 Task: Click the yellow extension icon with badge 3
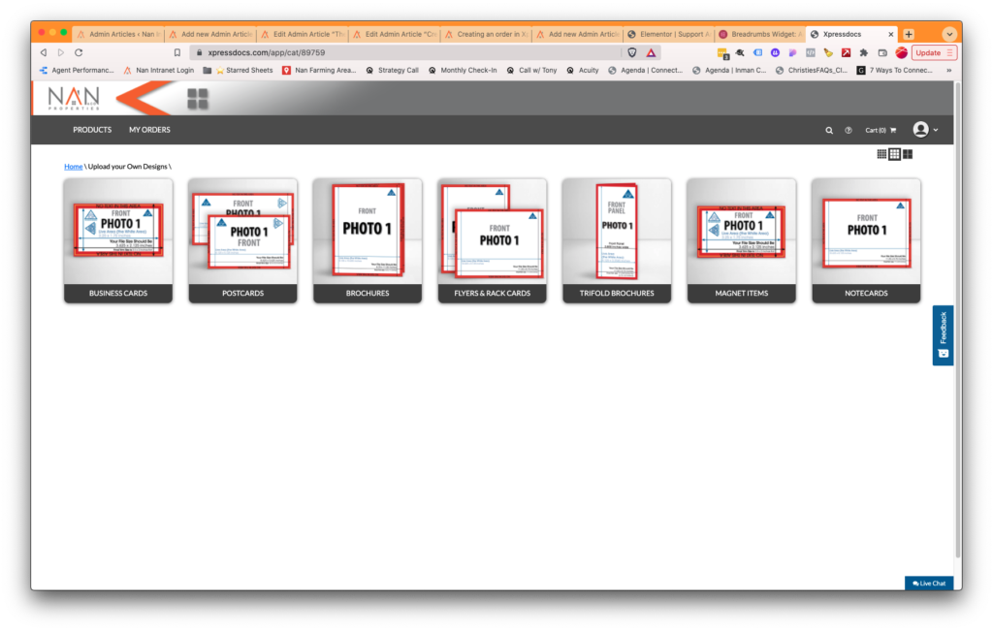722,53
